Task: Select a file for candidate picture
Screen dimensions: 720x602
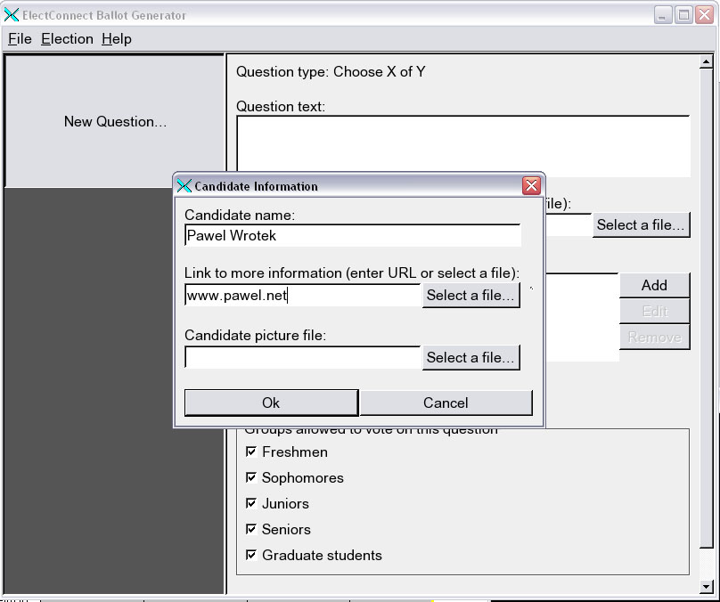Action: coord(470,358)
